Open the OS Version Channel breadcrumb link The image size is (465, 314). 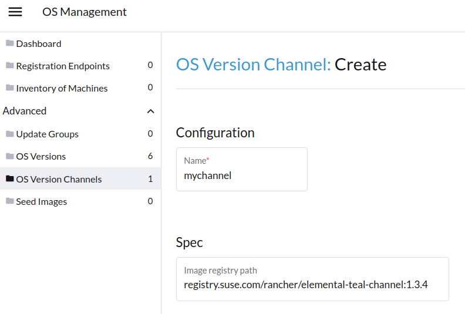(x=253, y=64)
